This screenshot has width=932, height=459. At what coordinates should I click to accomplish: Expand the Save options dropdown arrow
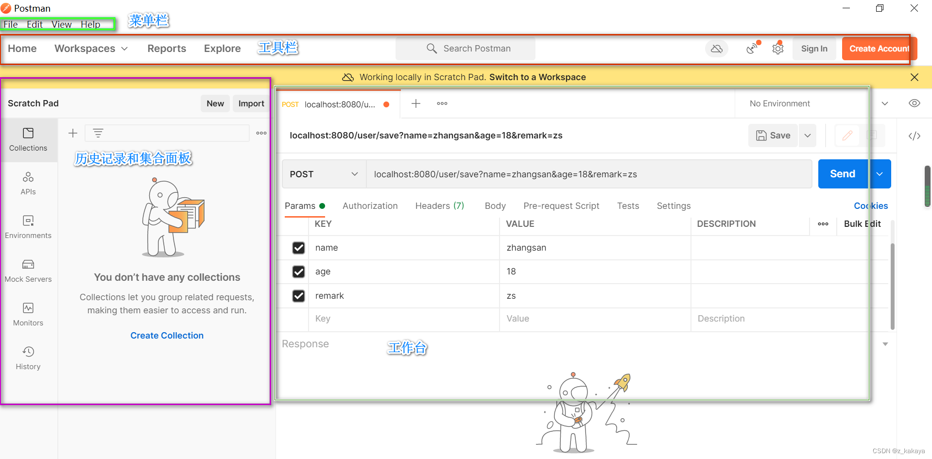coord(808,136)
